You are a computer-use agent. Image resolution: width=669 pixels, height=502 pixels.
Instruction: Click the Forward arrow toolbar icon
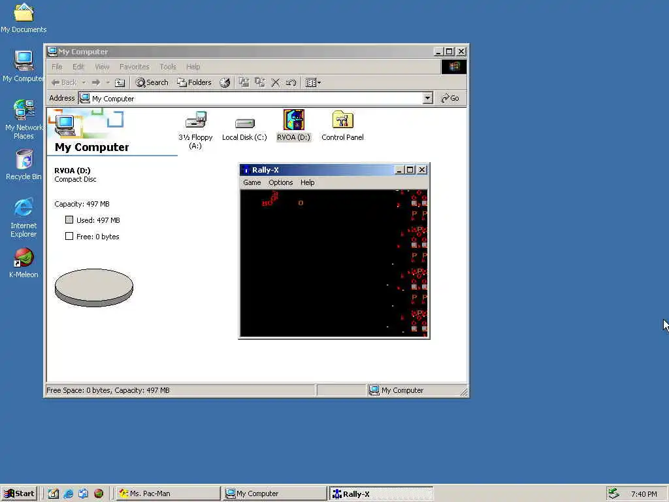point(96,82)
